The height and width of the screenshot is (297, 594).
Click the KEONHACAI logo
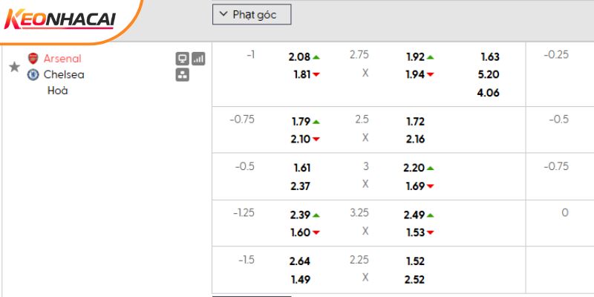(61, 22)
